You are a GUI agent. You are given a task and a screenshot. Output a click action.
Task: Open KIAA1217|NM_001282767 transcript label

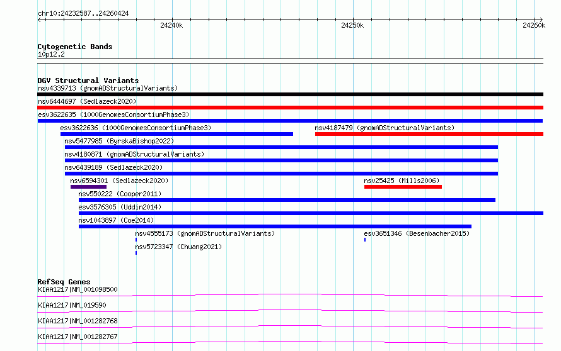click(x=78, y=337)
